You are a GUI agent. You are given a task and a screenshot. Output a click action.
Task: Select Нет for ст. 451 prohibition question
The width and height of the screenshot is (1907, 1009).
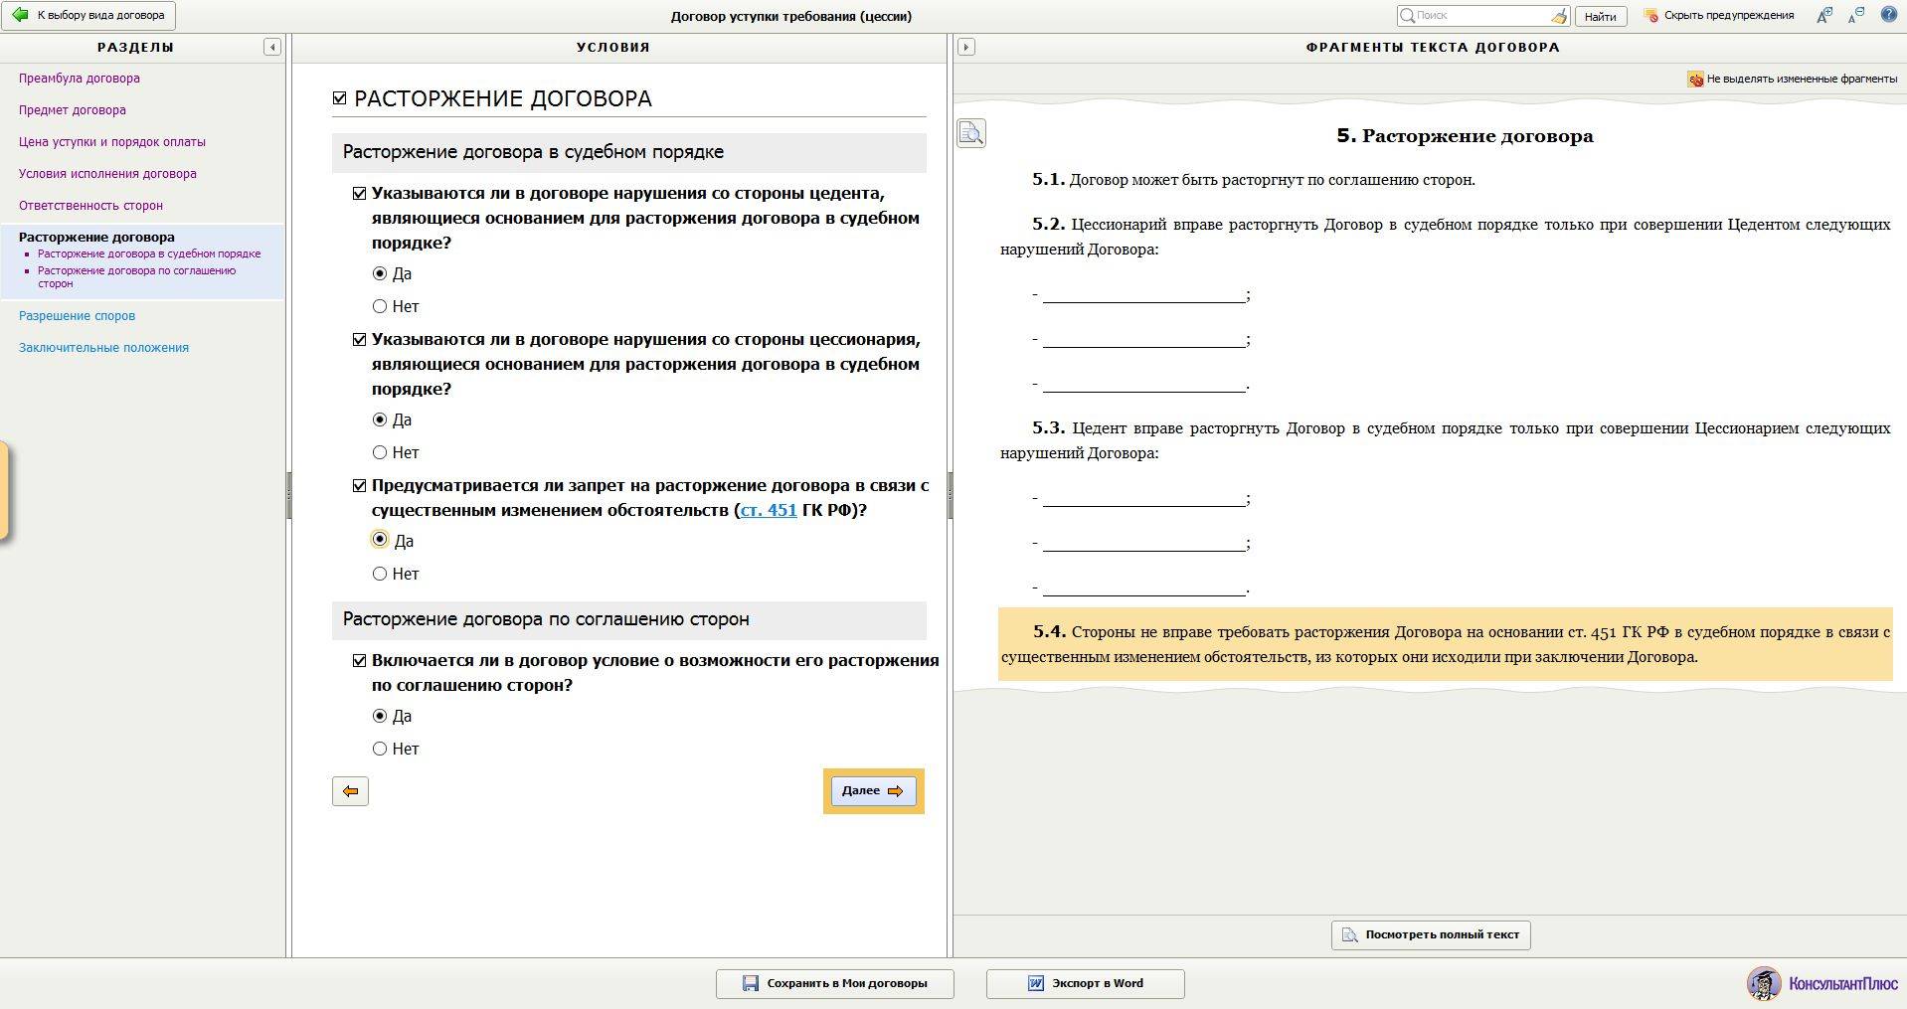380,574
